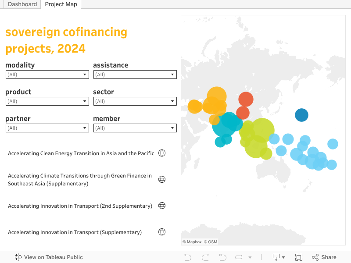Click globe icon beside Accelerating Climate Transitions project
The height and width of the screenshot is (263, 351).
[162, 179]
